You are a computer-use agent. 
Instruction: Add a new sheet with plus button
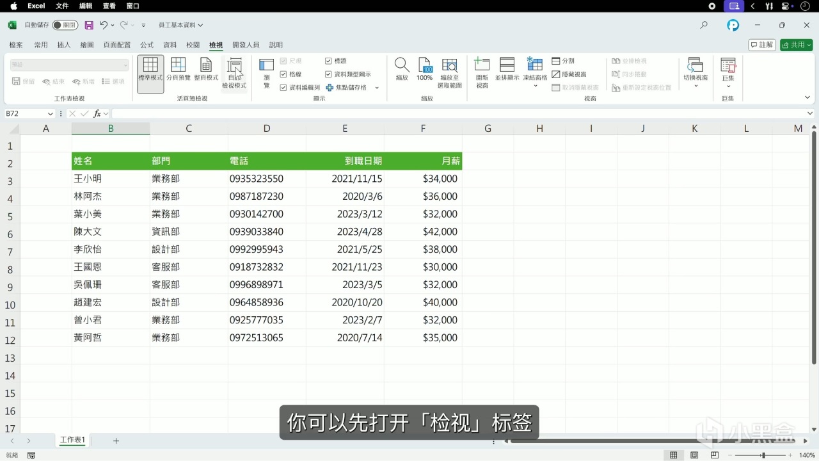click(x=116, y=441)
